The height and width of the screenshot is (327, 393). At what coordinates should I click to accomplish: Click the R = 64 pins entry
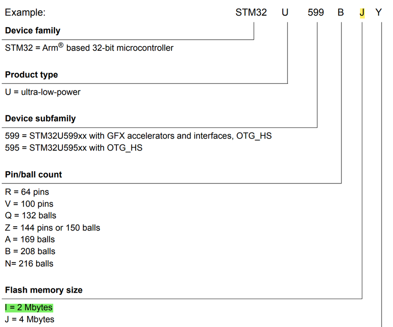pos(27,192)
